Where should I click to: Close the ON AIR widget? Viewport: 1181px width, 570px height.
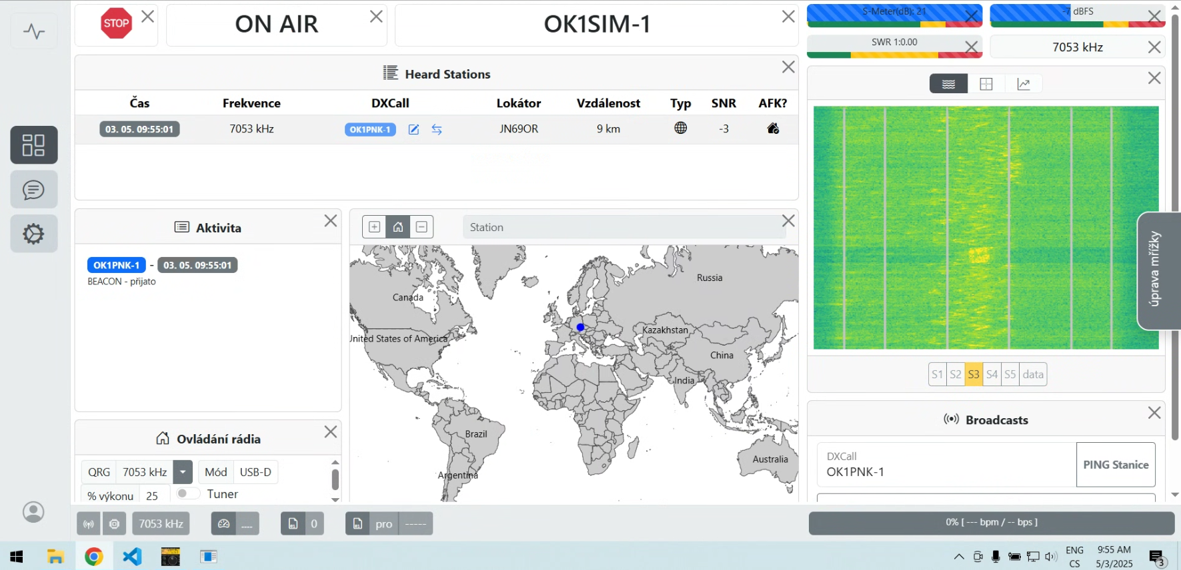click(376, 17)
